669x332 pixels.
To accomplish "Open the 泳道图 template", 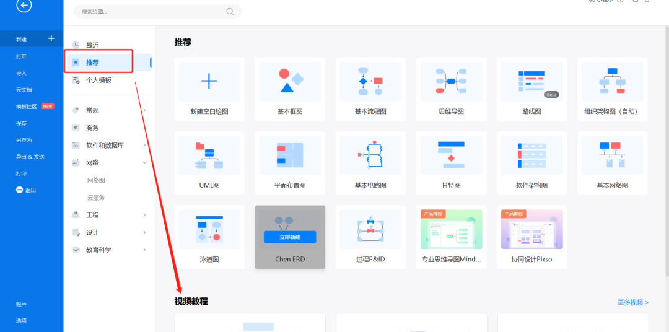I will (209, 237).
